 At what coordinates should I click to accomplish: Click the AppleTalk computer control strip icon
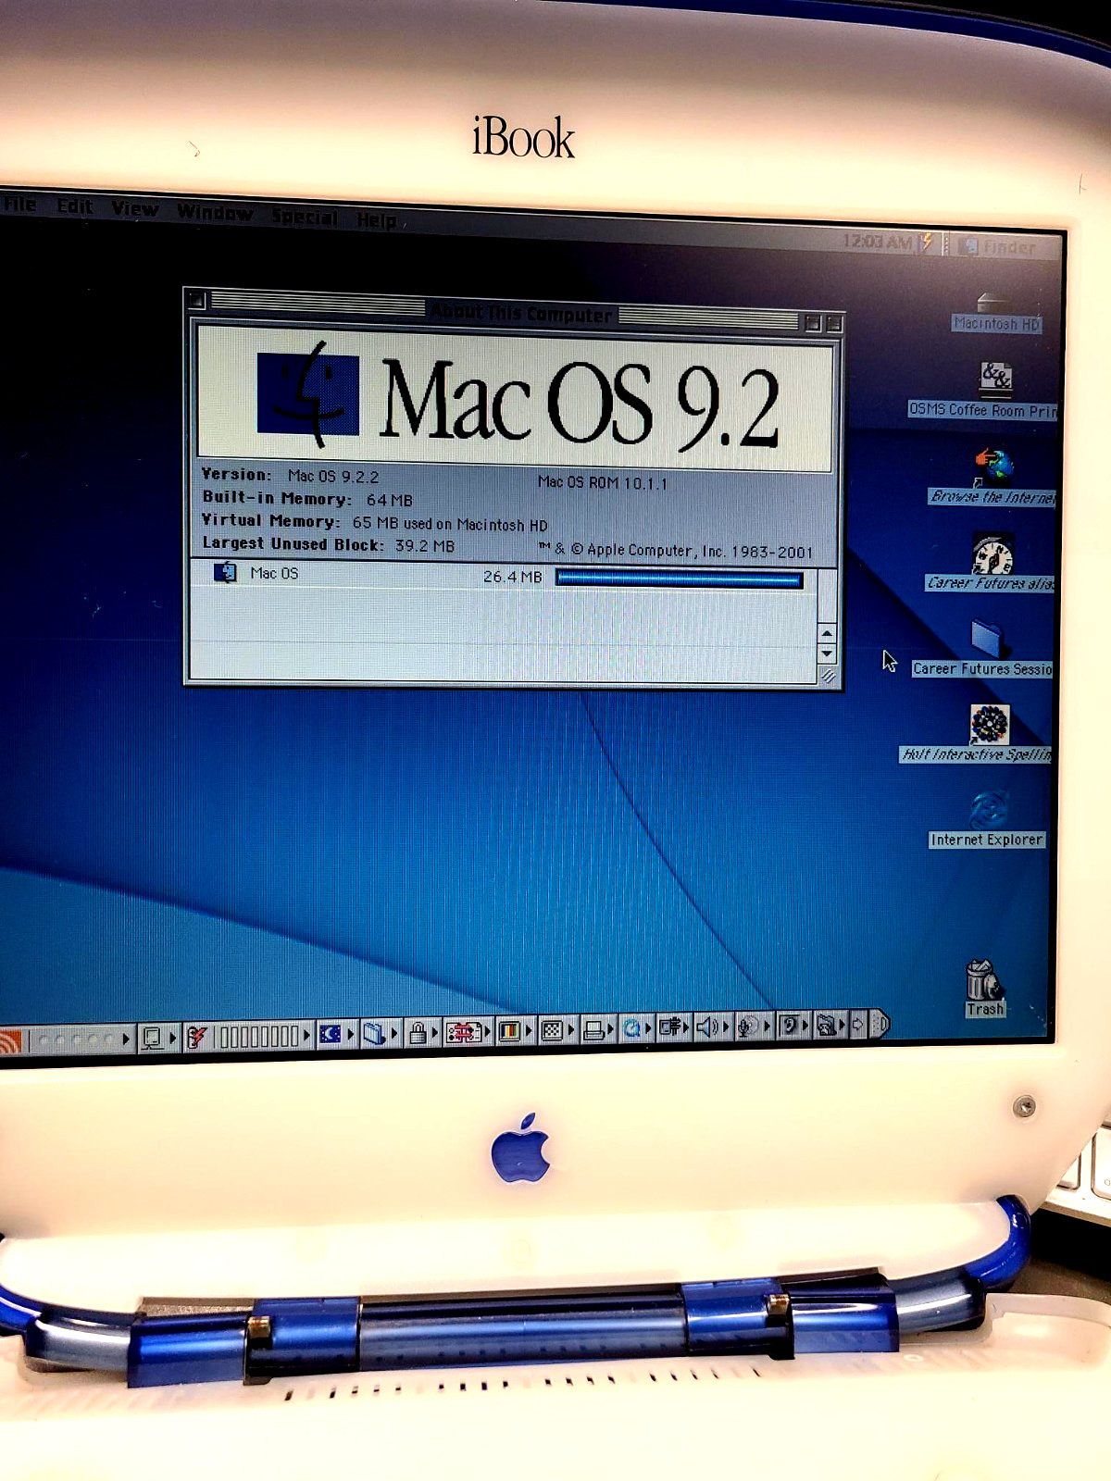click(x=152, y=1038)
